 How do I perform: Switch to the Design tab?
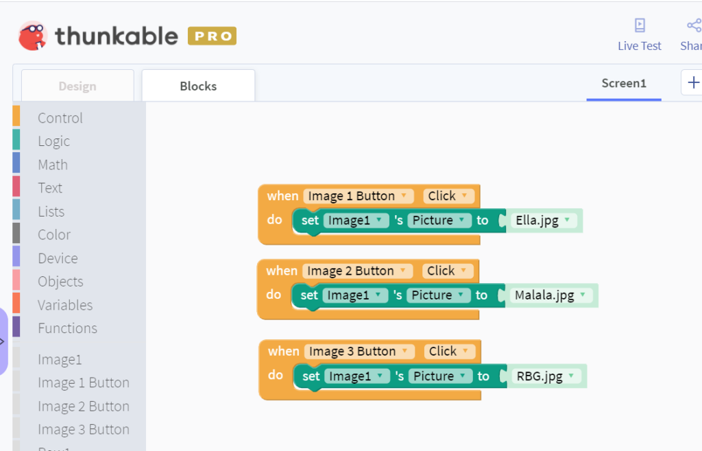pos(77,86)
